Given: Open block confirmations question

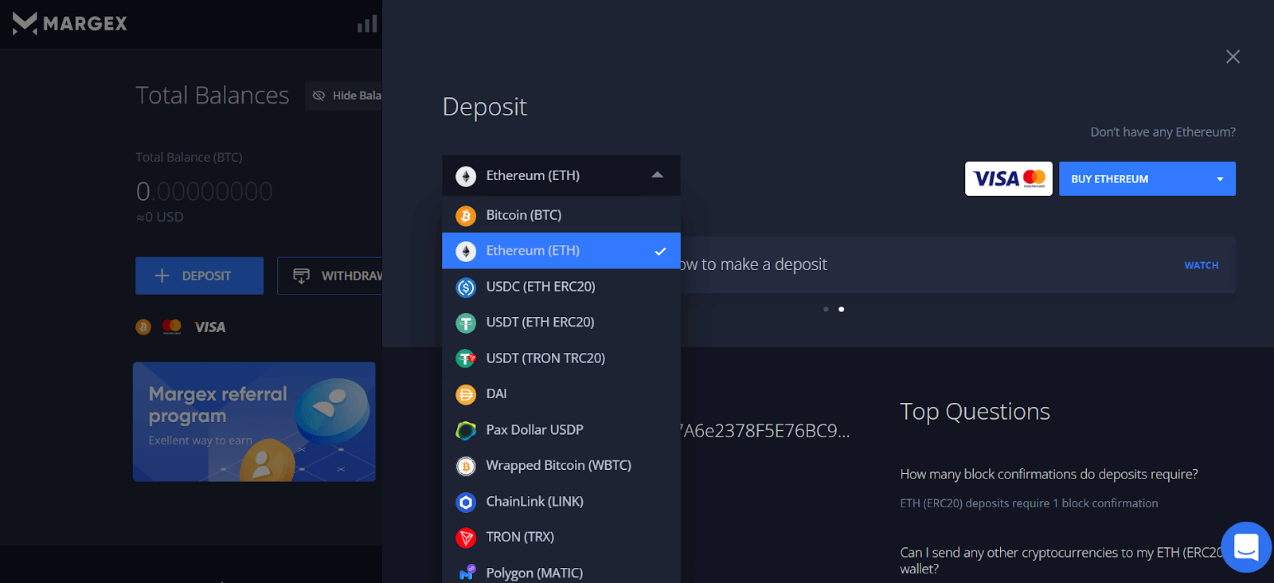Looking at the screenshot, I should click(1049, 474).
